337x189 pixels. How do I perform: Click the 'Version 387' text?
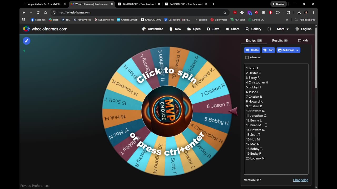point(252,180)
